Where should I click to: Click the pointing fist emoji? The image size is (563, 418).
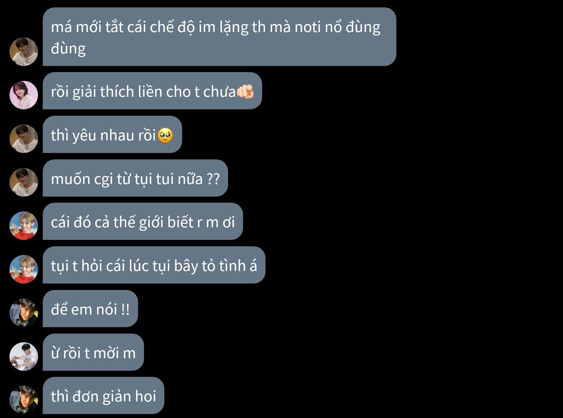245,91
